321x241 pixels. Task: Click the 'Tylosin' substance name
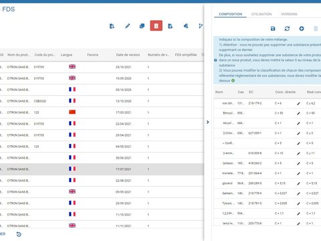(228, 204)
